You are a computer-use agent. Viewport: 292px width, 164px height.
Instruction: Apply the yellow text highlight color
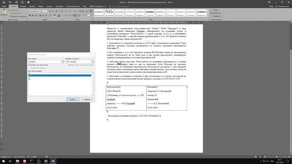pyautogui.click(x=55, y=15)
